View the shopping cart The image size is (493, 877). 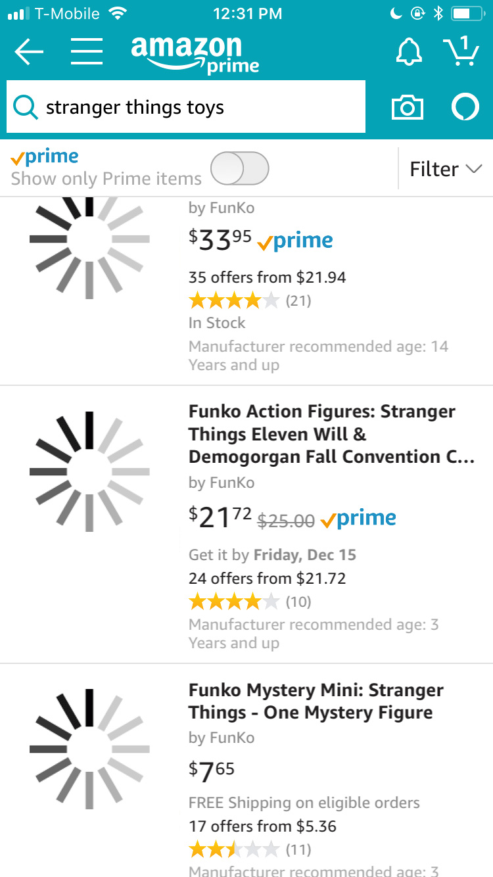(x=460, y=51)
